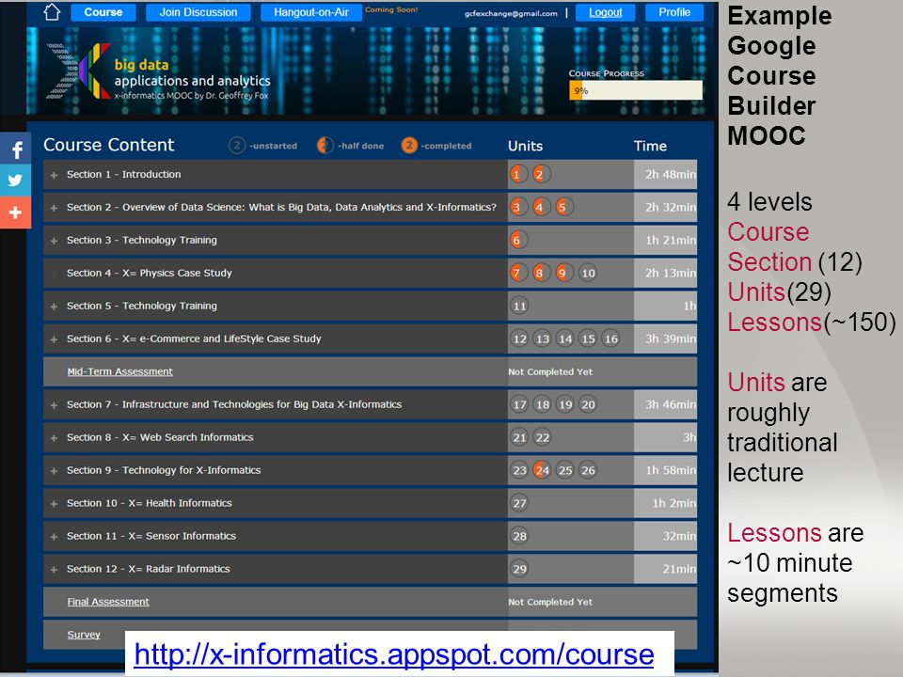Screen dimensions: 903x677
Task: Open the Course tab
Action: 103,12
